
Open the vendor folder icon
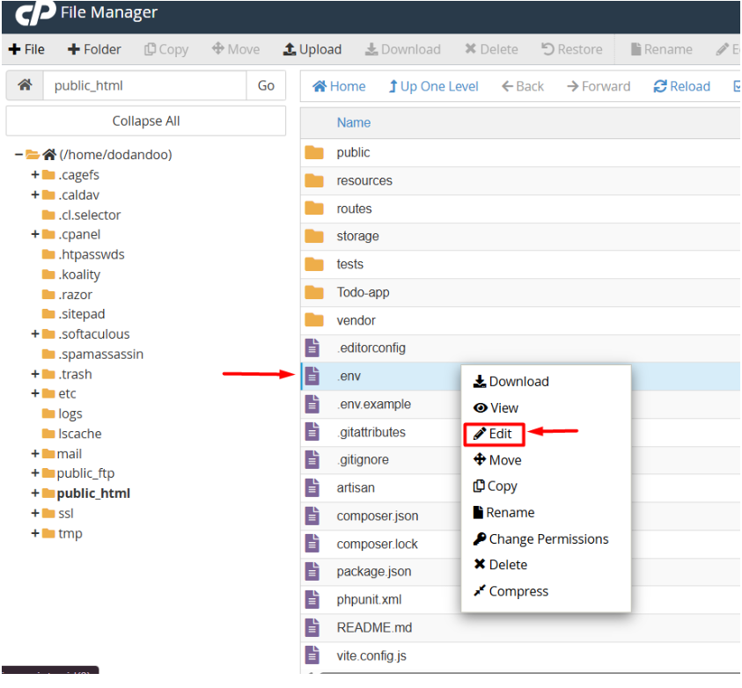(314, 320)
